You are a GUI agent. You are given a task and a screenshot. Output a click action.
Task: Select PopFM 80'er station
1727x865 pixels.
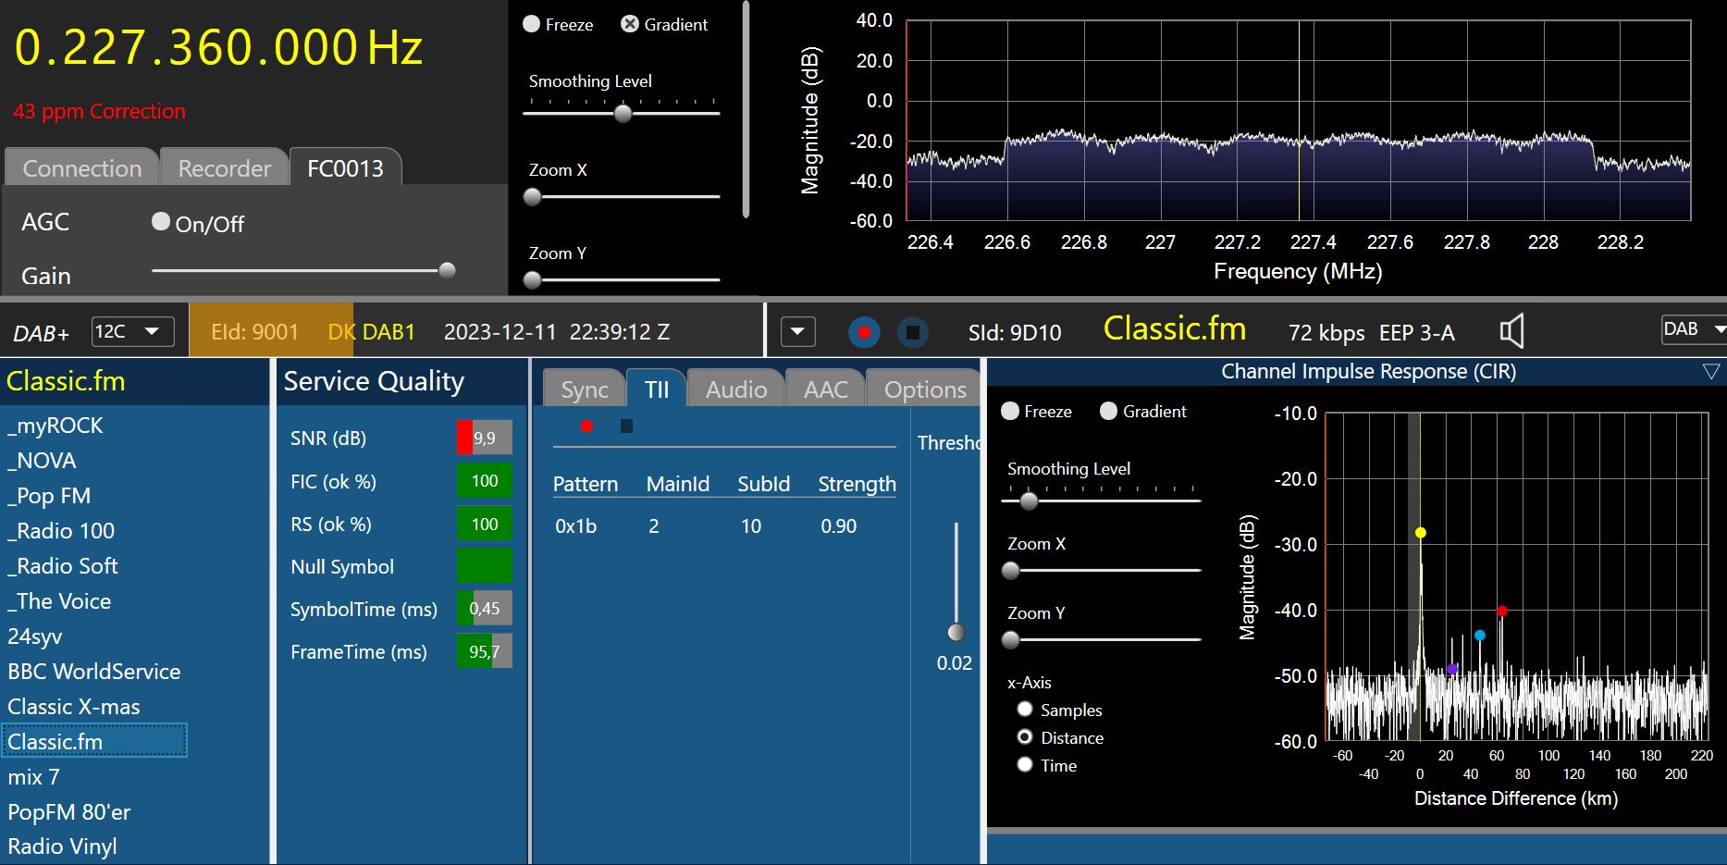coord(69,812)
